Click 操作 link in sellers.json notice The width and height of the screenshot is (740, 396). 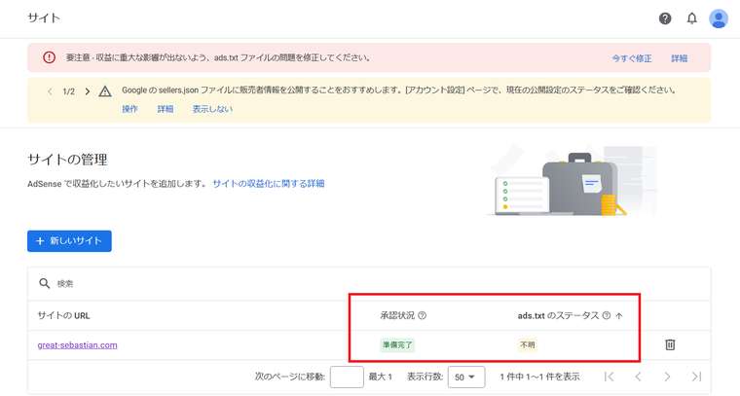pyautogui.click(x=129, y=109)
